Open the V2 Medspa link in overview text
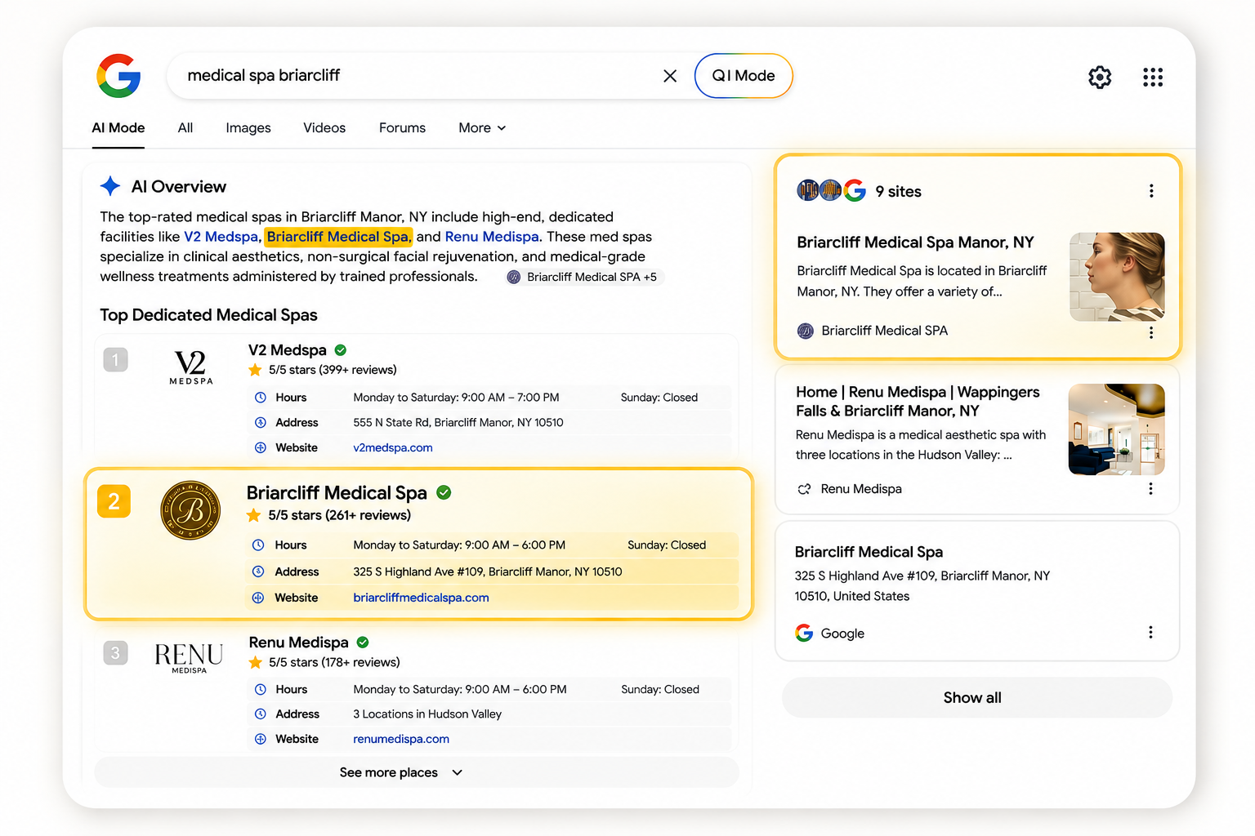 tap(221, 237)
